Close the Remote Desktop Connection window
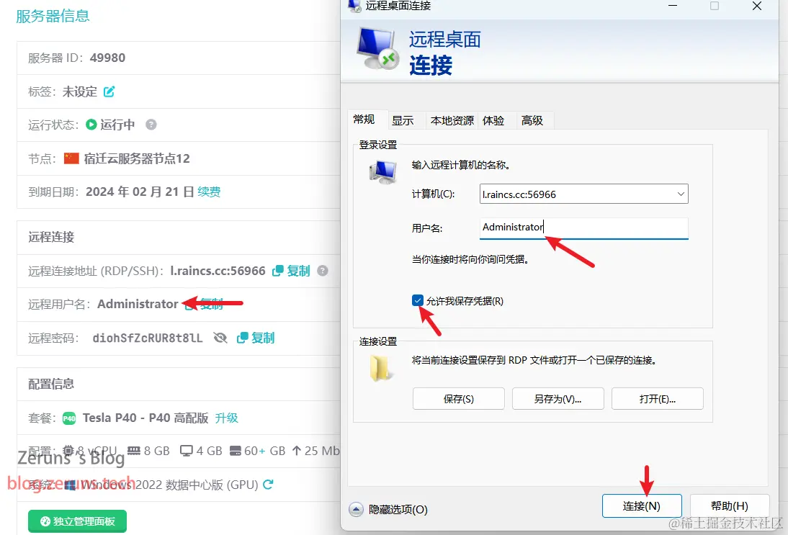The width and height of the screenshot is (788, 535). (x=757, y=6)
